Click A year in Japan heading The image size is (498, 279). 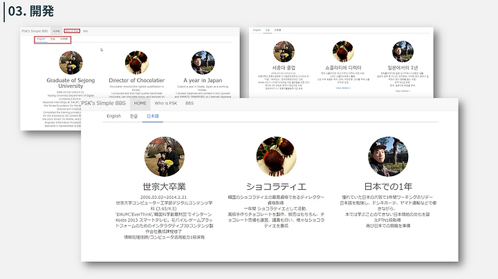pos(203,81)
